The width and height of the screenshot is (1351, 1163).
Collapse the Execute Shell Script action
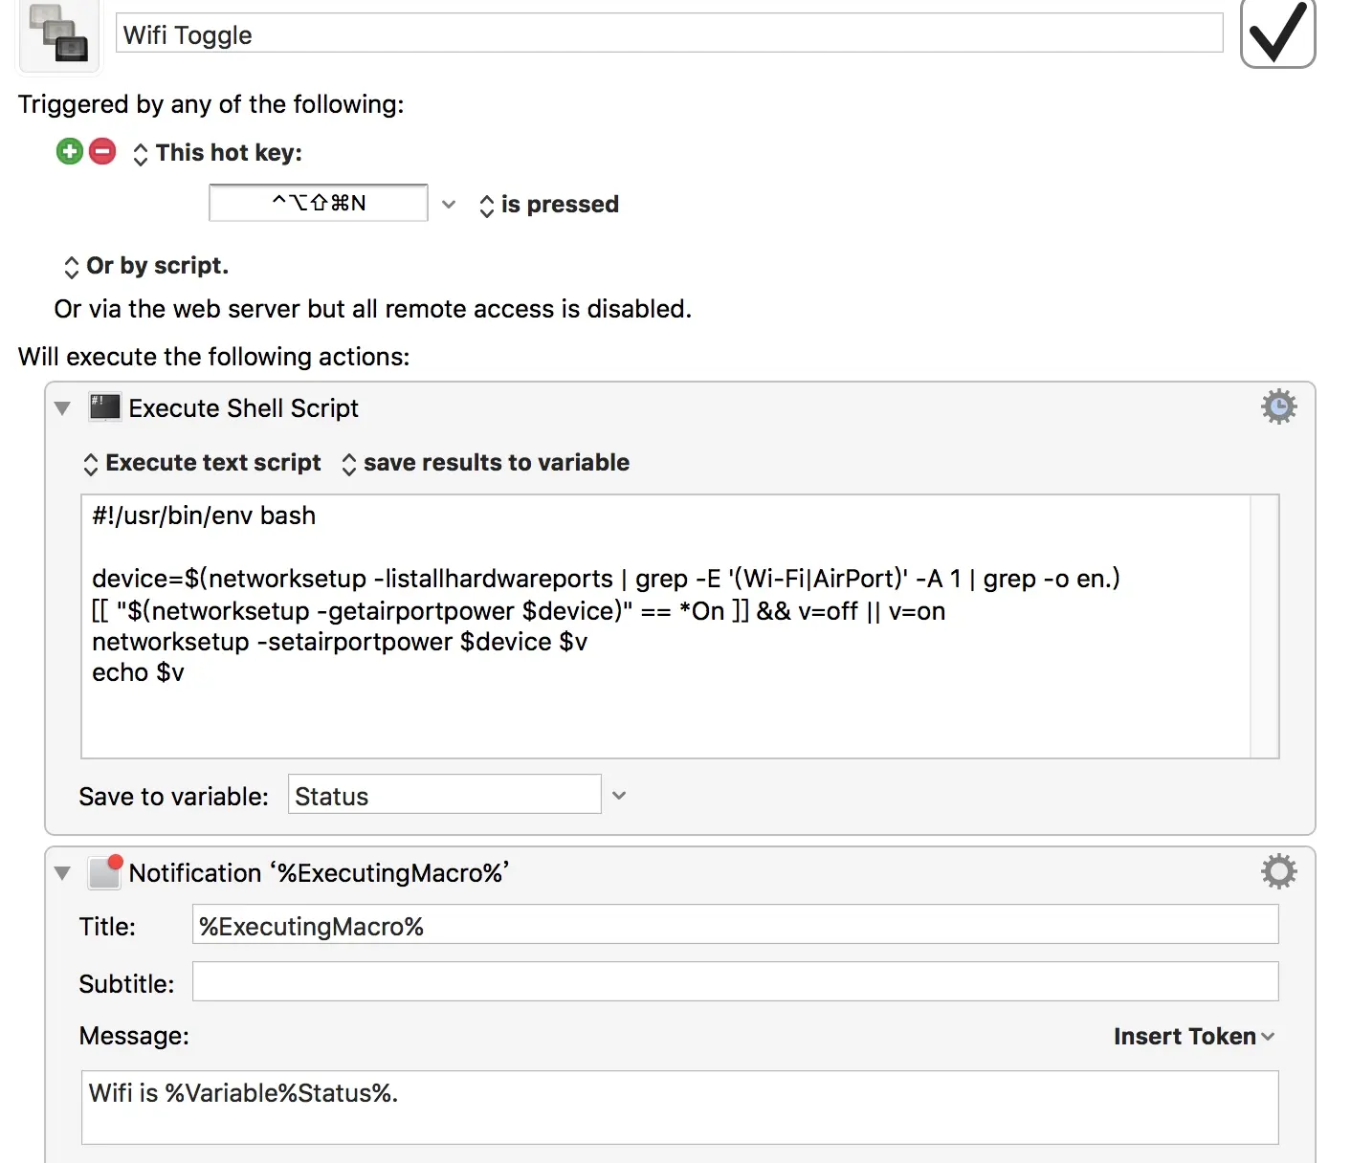click(63, 408)
